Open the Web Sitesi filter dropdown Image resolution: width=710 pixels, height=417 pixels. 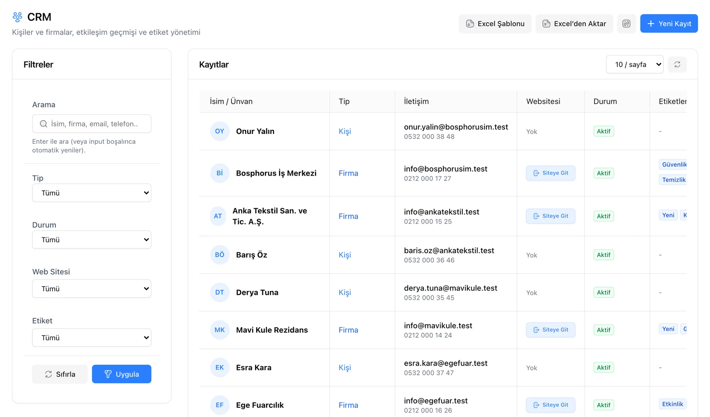point(92,289)
